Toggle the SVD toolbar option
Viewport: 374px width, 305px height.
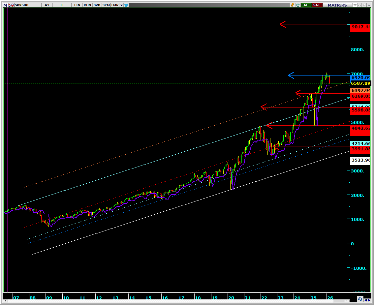click(97, 5)
